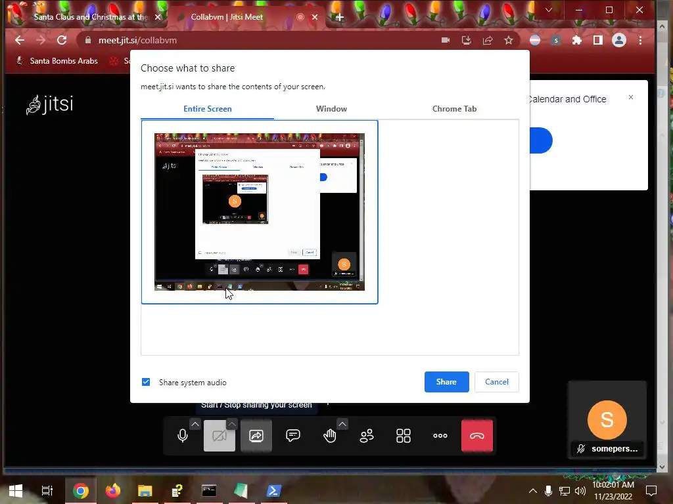The height and width of the screenshot is (504, 673).
Task: Open a new browser tab
Action: pyautogui.click(x=340, y=17)
